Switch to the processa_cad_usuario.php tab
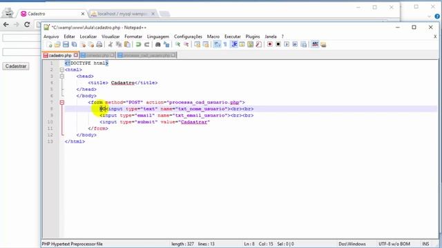The height and width of the screenshot is (248, 442). 146,55
